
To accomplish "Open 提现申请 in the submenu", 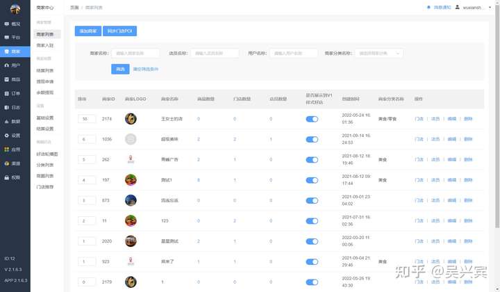I will click(45, 81).
